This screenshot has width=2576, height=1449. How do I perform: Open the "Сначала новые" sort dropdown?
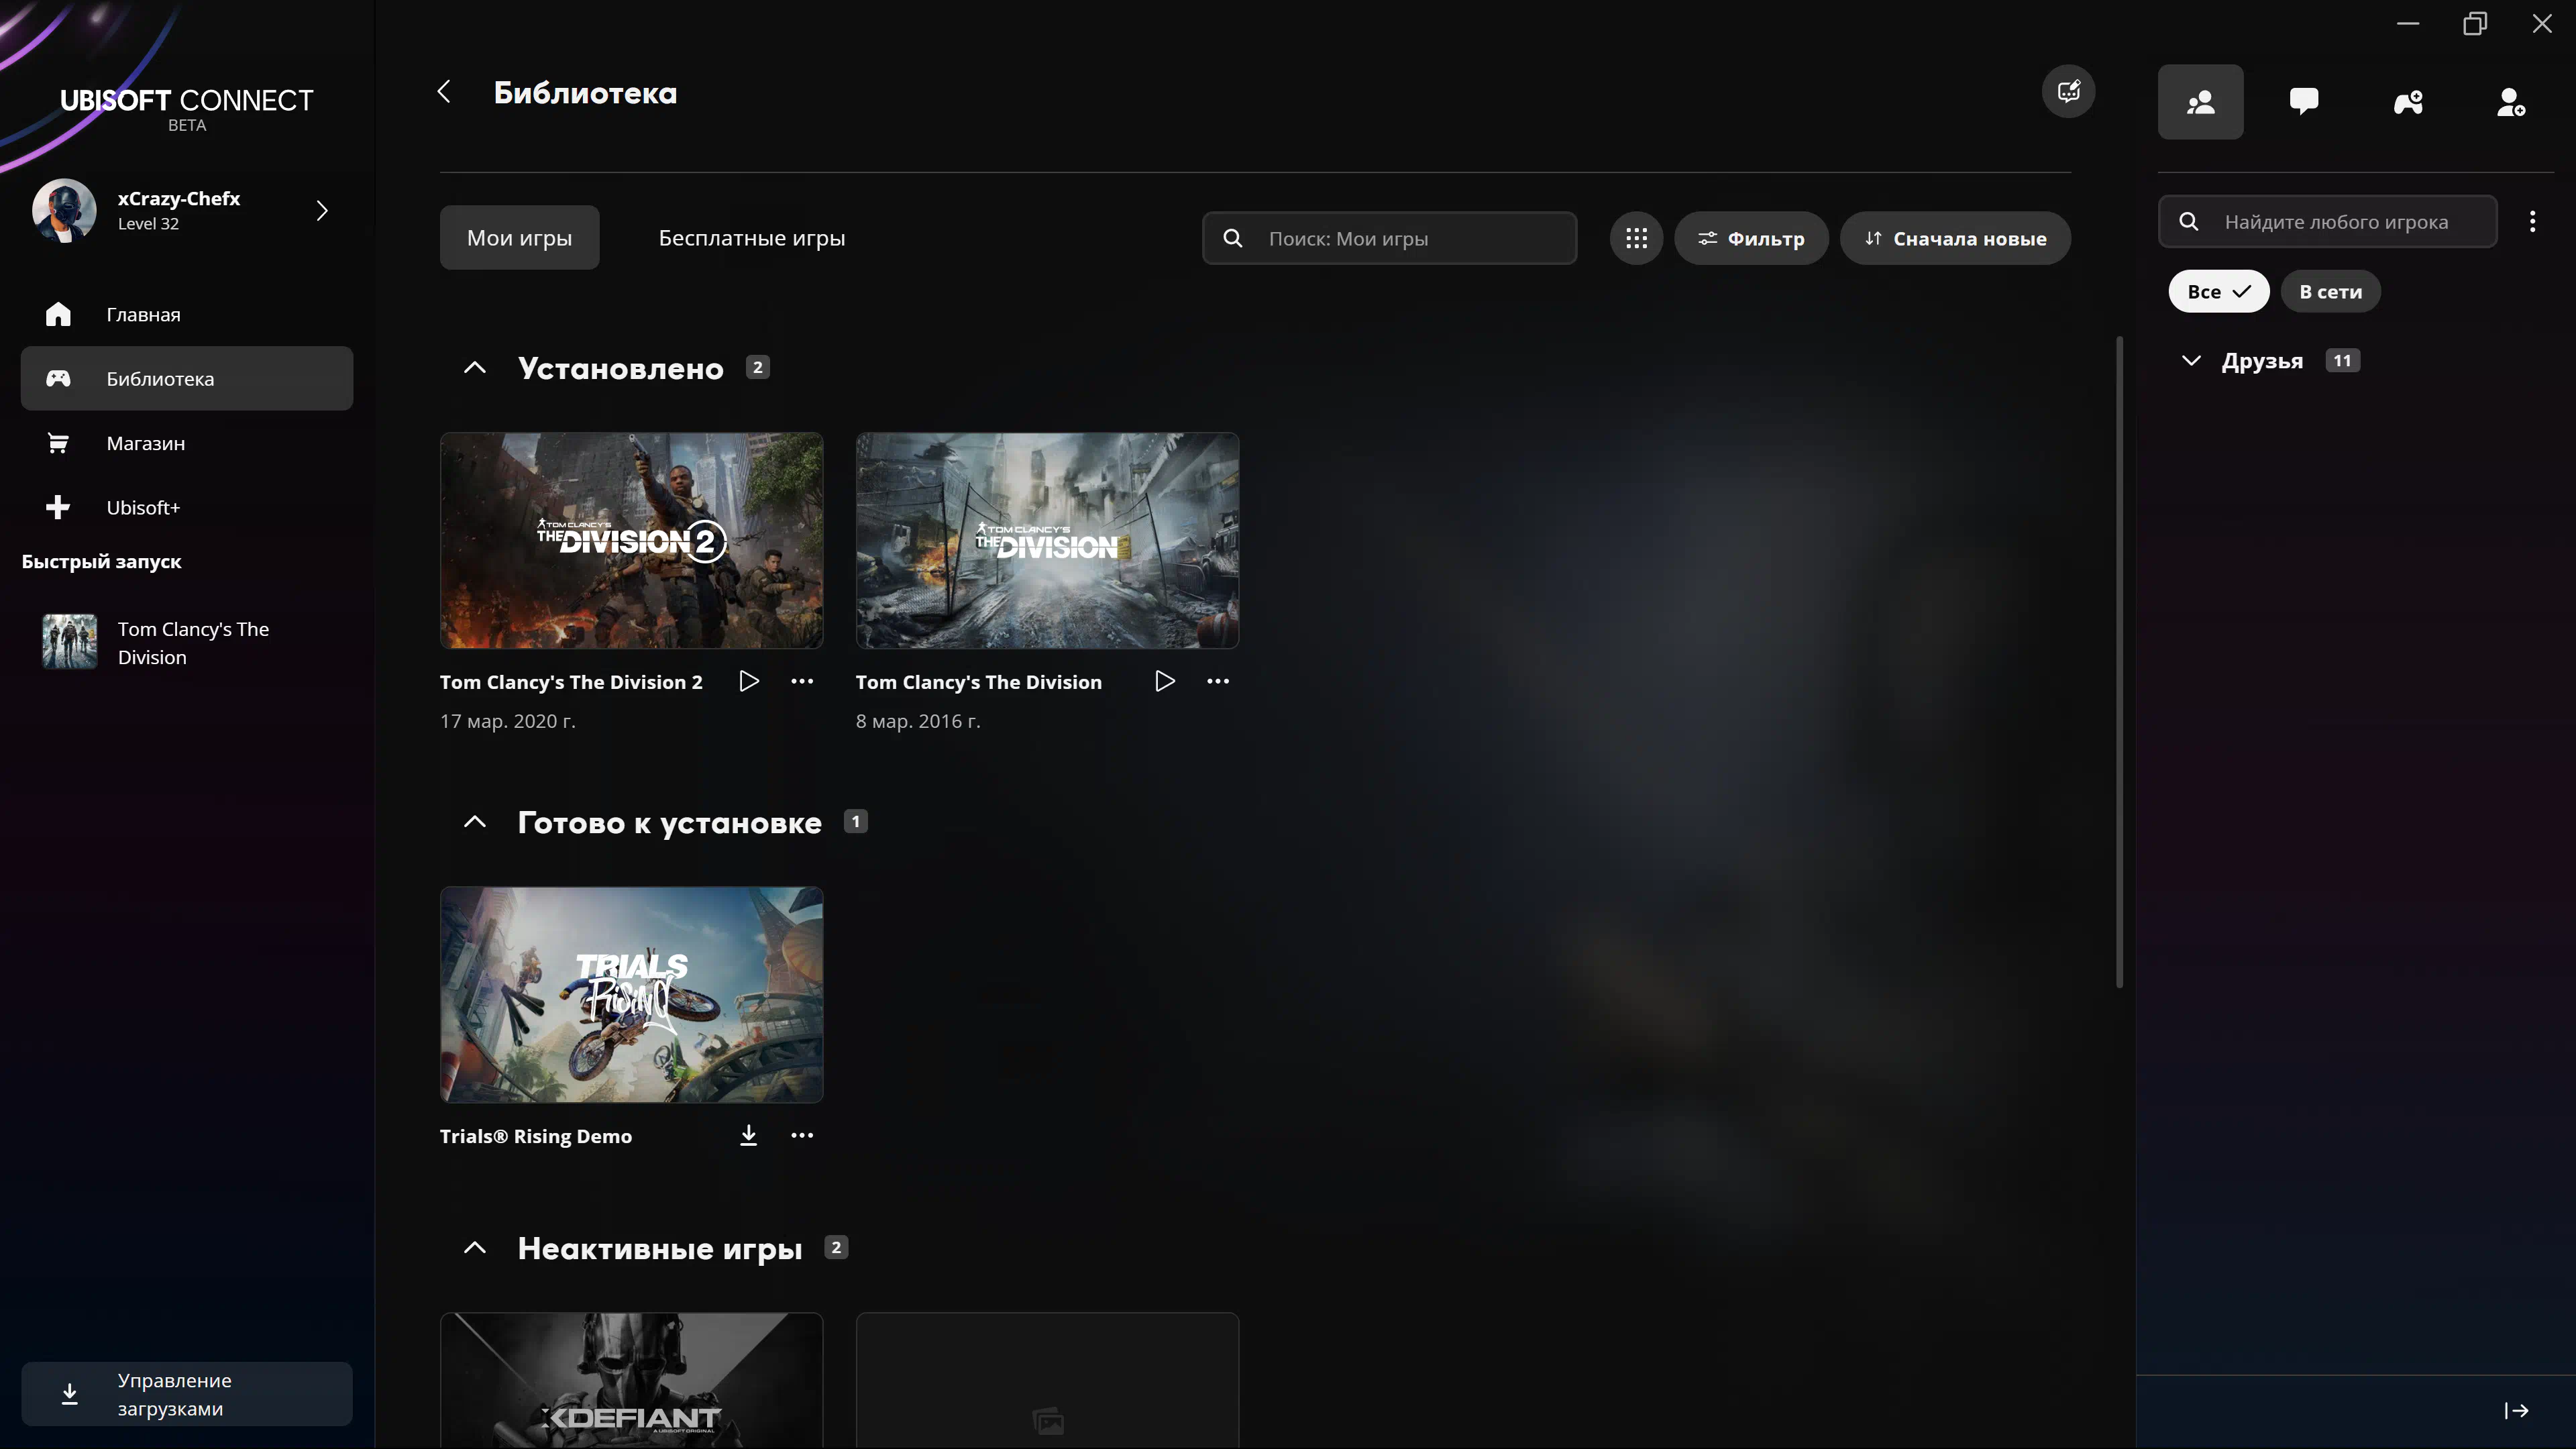point(1955,238)
